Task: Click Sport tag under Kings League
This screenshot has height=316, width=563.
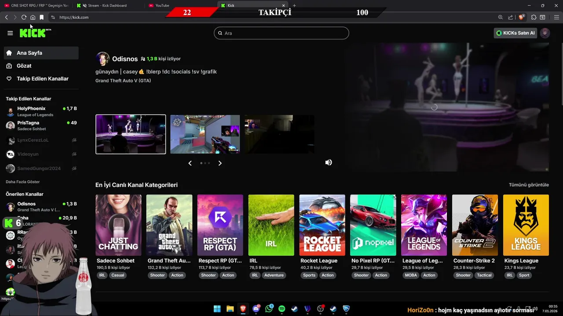Action: coord(524,275)
